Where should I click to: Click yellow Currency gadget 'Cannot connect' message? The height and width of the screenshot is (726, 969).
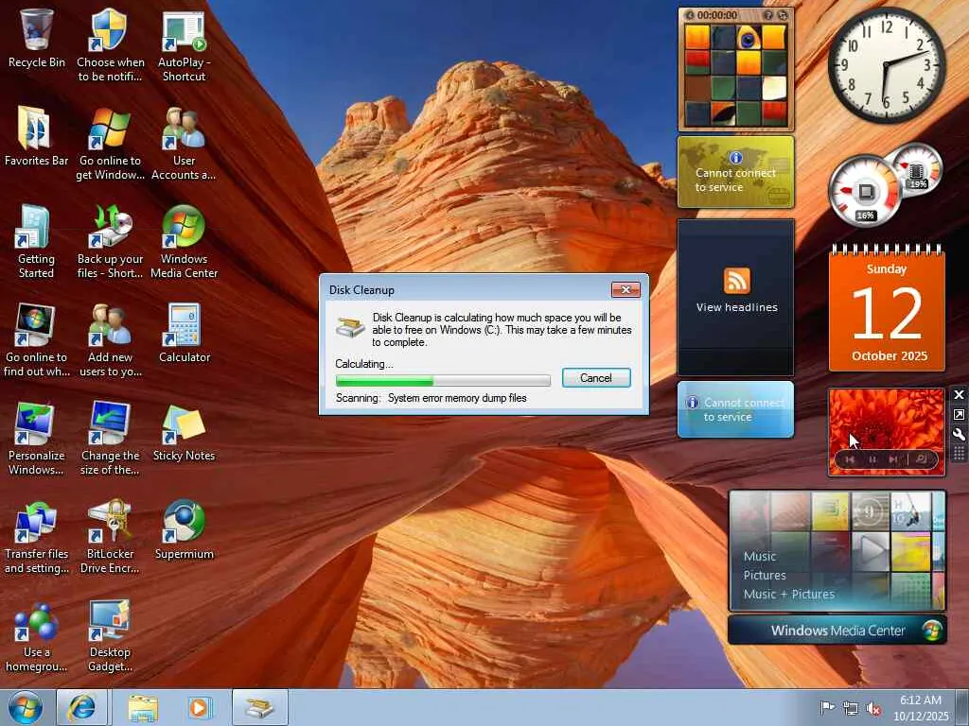point(735,180)
